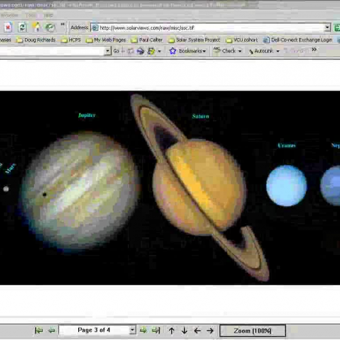
Task: Expand the standard toolbar overflow chevron
Action: tap(63, 24)
